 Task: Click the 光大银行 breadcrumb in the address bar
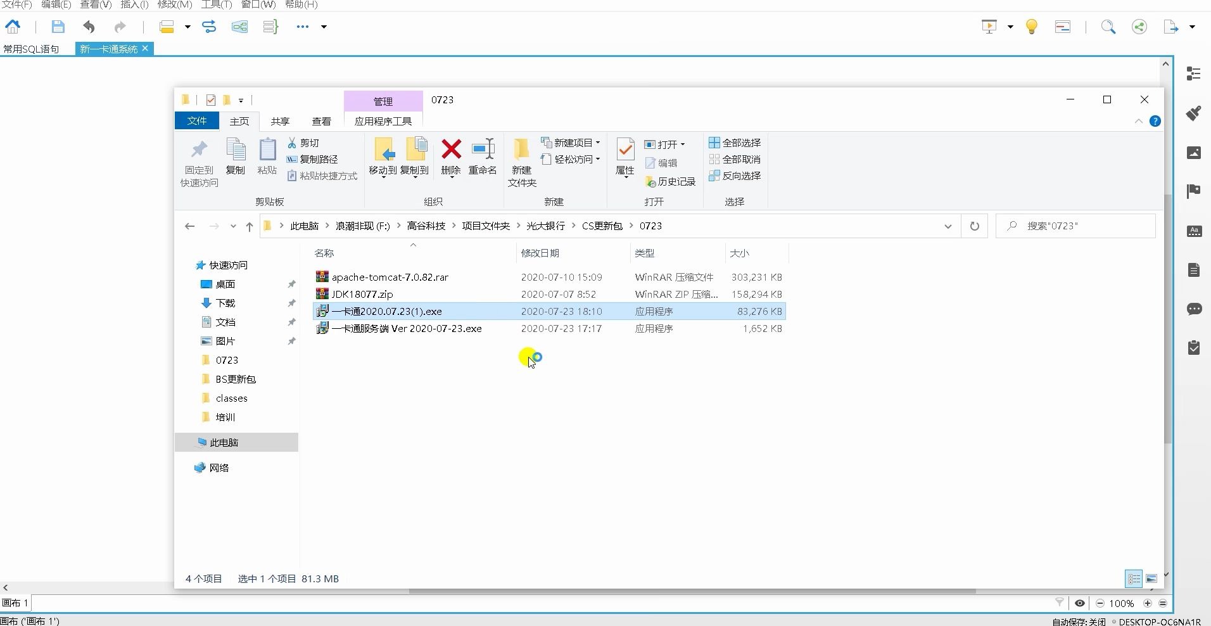(x=545, y=226)
